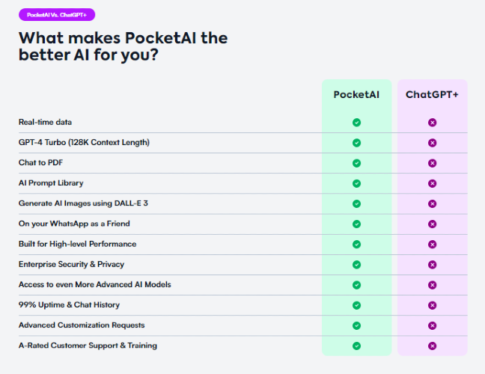Viewport: 485px width, 374px height.
Task: Click purple X for Advanced AI Models row
Action: [x=432, y=285]
